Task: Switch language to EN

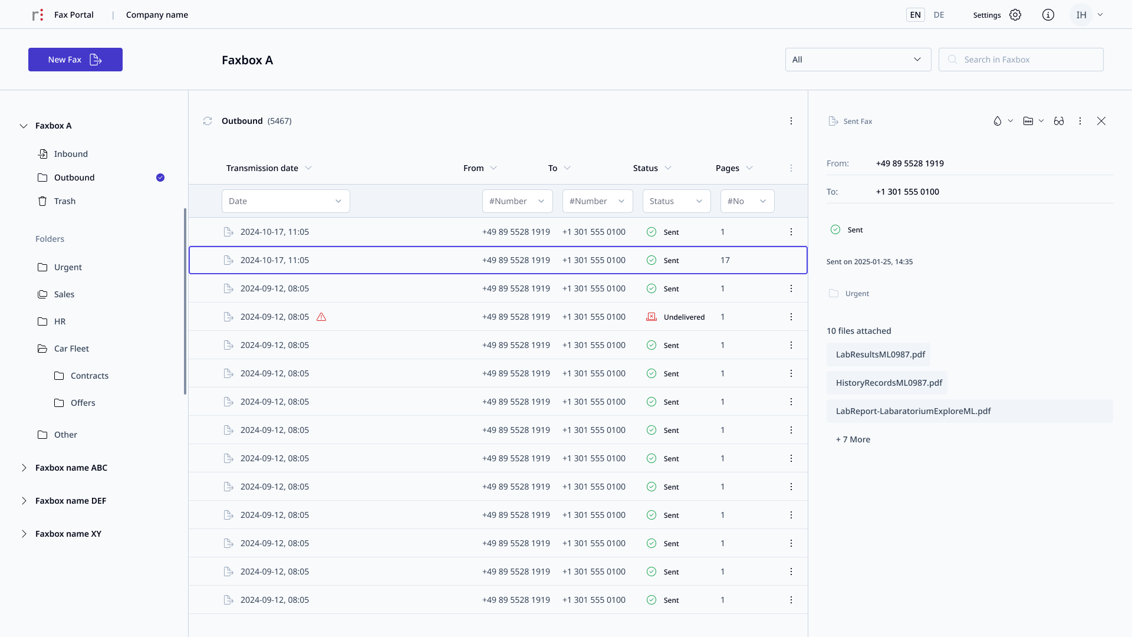Action: 916,15
